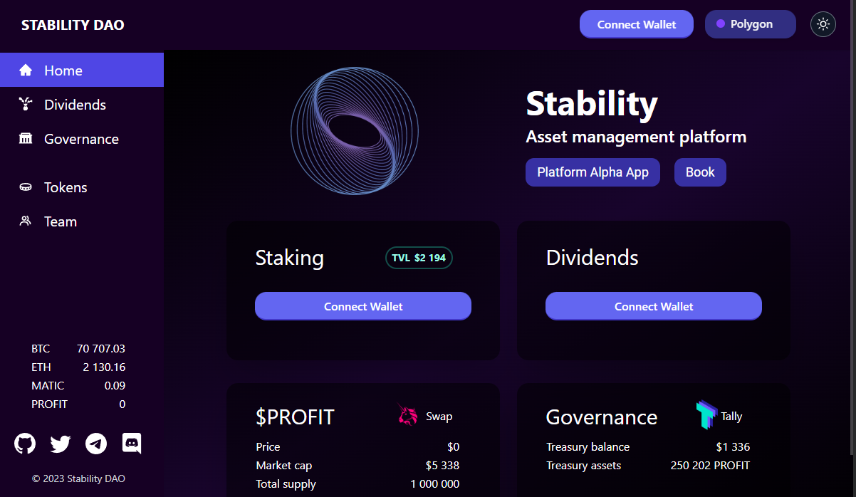Connect wallet inside the Staking card

[362, 305]
